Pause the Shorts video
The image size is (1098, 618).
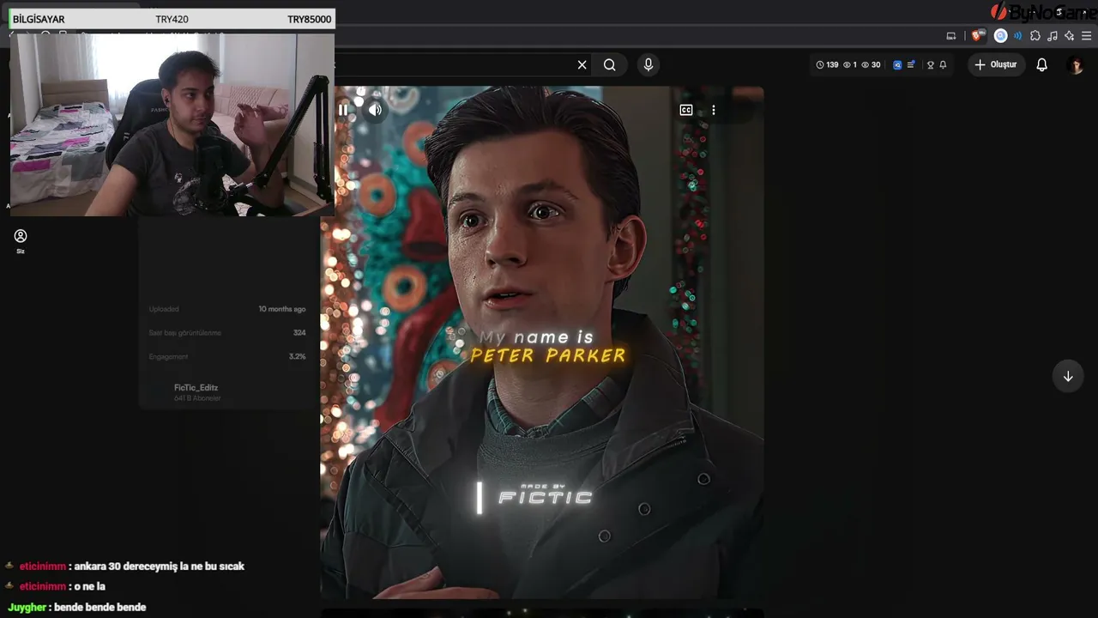point(343,110)
